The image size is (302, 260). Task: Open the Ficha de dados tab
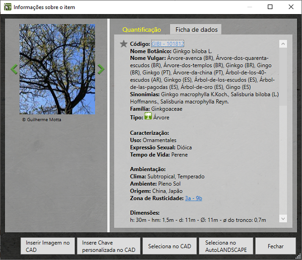(x=196, y=30)
